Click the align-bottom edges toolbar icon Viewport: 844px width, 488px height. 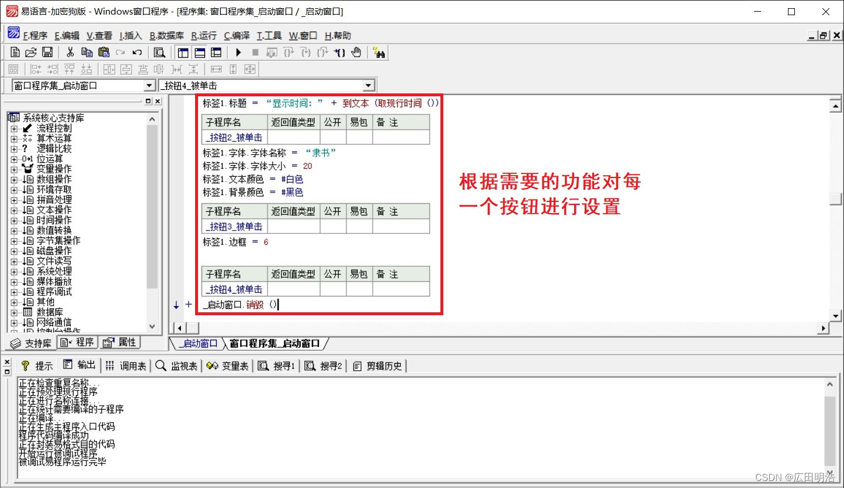pos(86,69)
